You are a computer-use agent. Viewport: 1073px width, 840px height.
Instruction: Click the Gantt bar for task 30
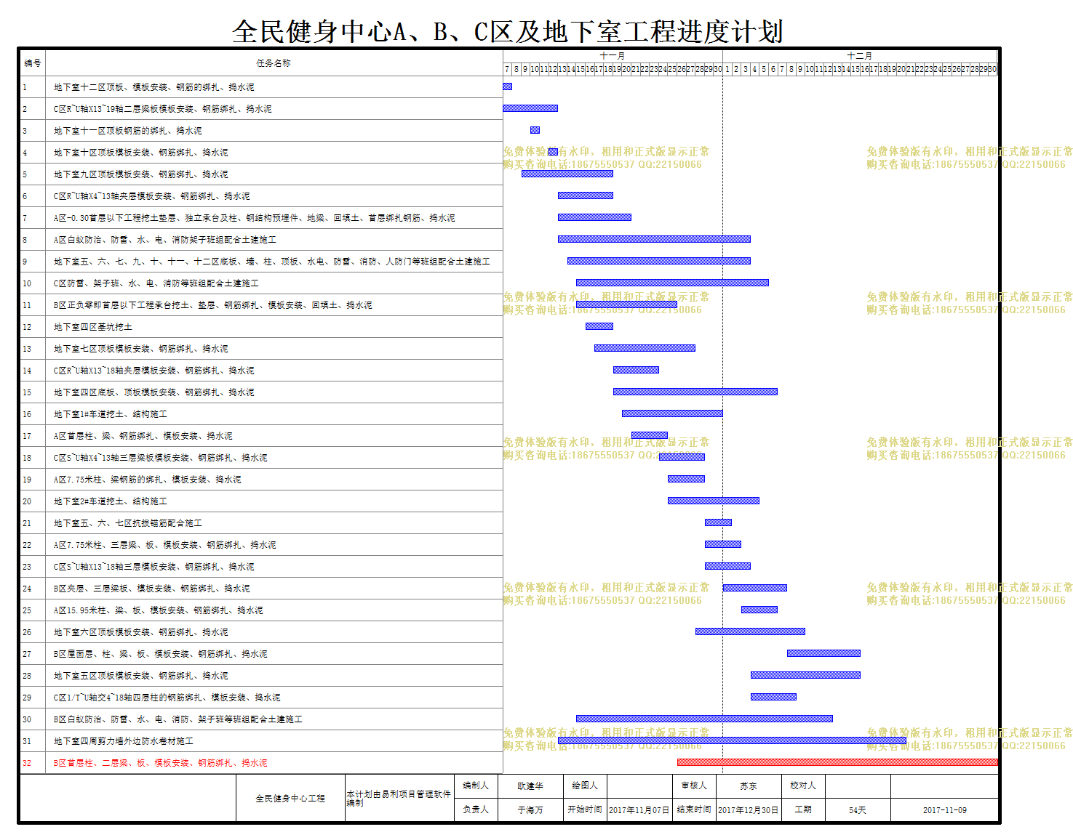pos(704,719)
